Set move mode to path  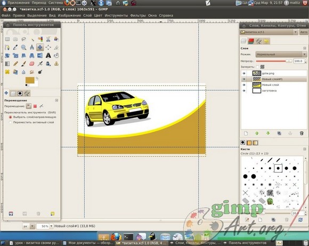click(x=41, y=106)
